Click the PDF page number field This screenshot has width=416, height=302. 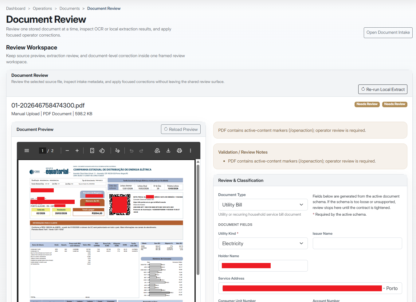(x=42, y=151)
